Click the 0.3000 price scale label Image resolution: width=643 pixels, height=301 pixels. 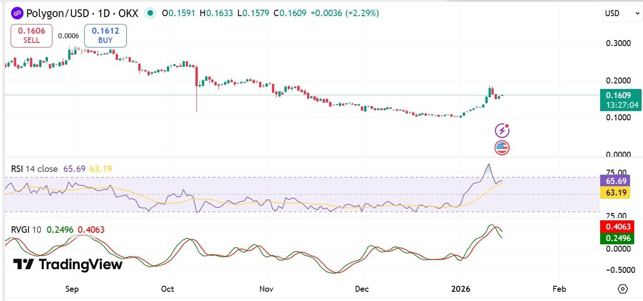tap(618, 43)
